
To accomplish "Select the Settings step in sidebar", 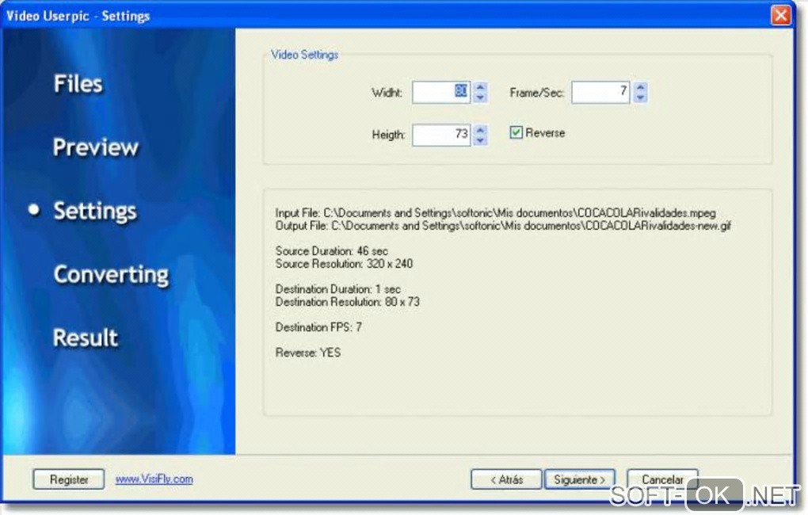I will pyautogui.click(x=95, y=211).
